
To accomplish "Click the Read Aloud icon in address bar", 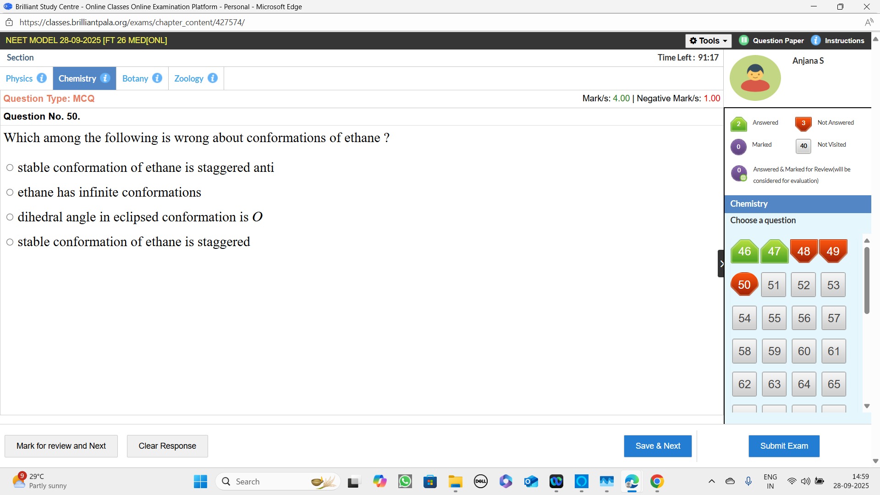I will (869, 22).
